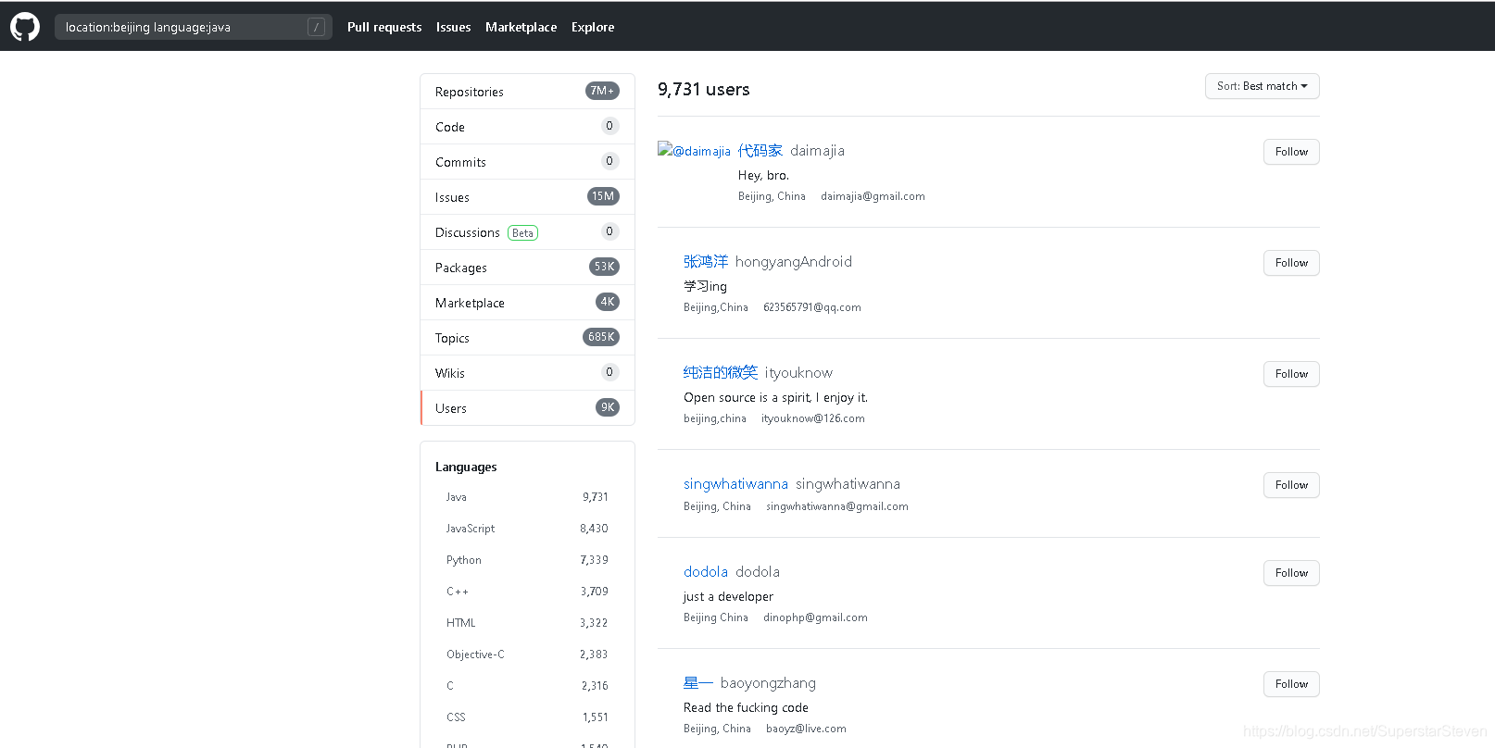Open the GitHub home logo
Viewport: 1495px width, 748px height.
pos(25,27)
